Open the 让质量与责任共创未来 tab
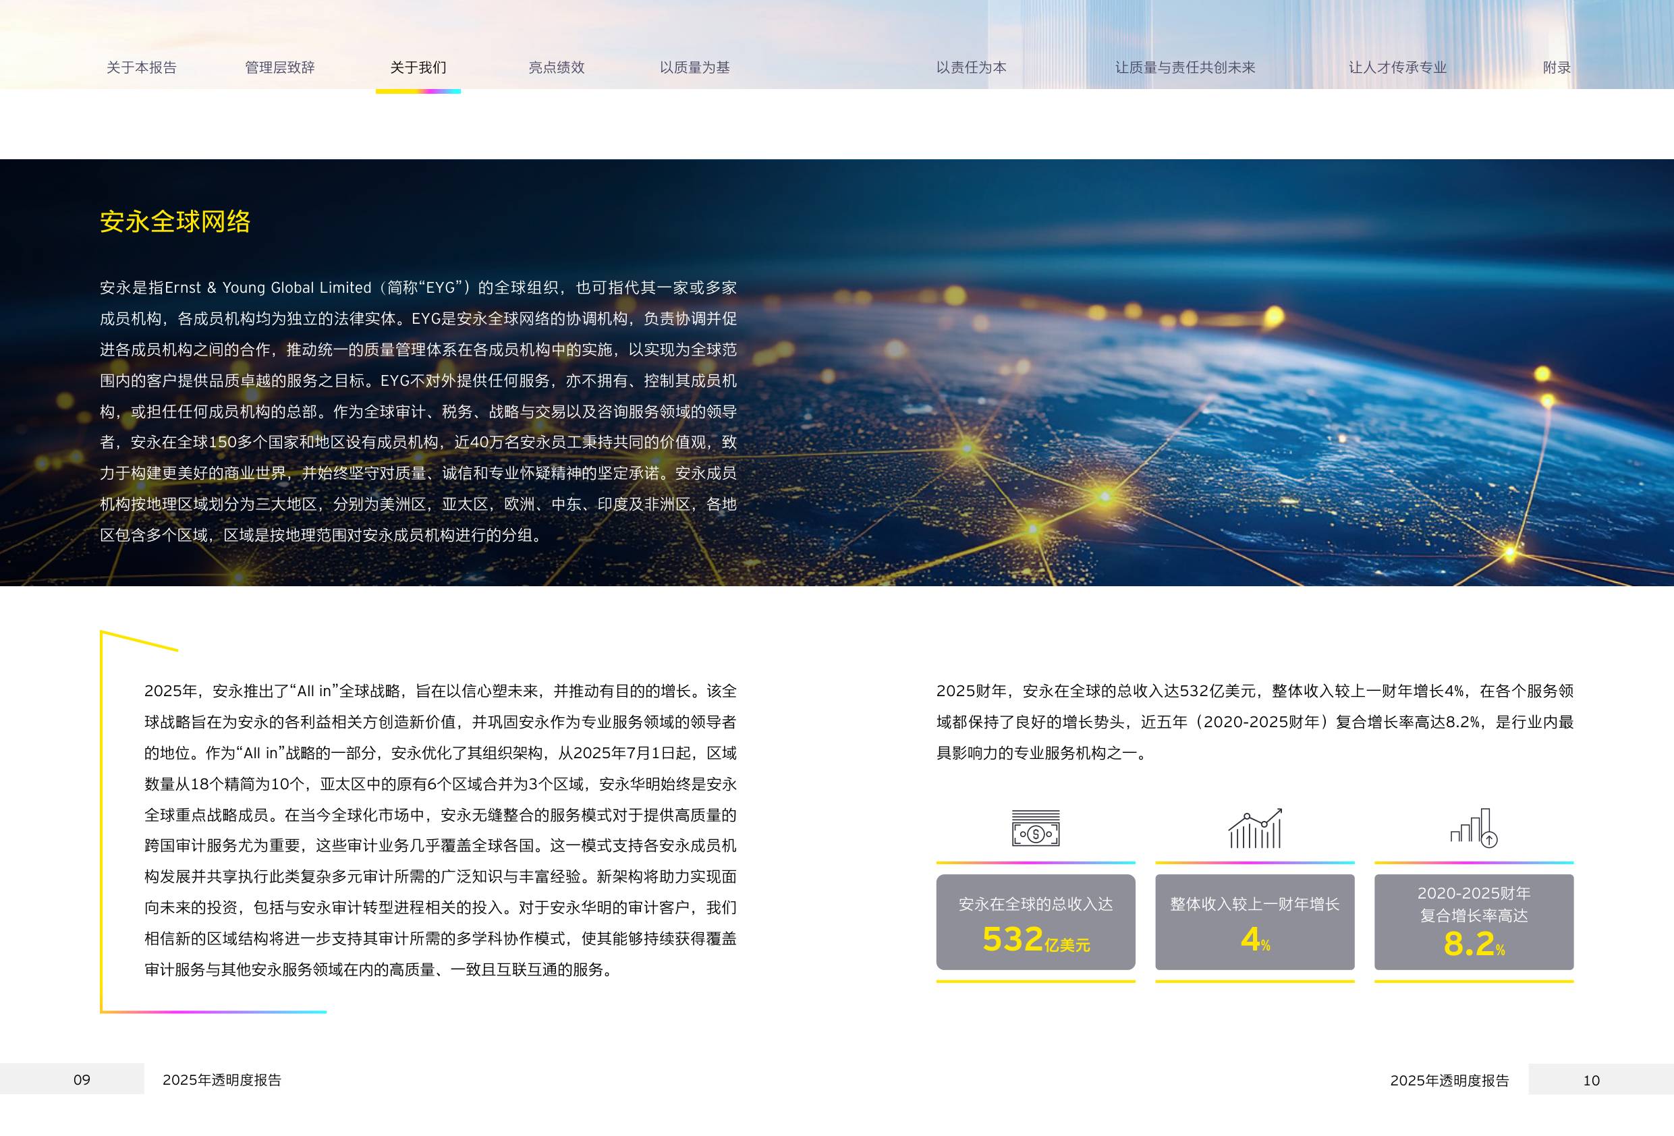 click(x=1185, y=67)
